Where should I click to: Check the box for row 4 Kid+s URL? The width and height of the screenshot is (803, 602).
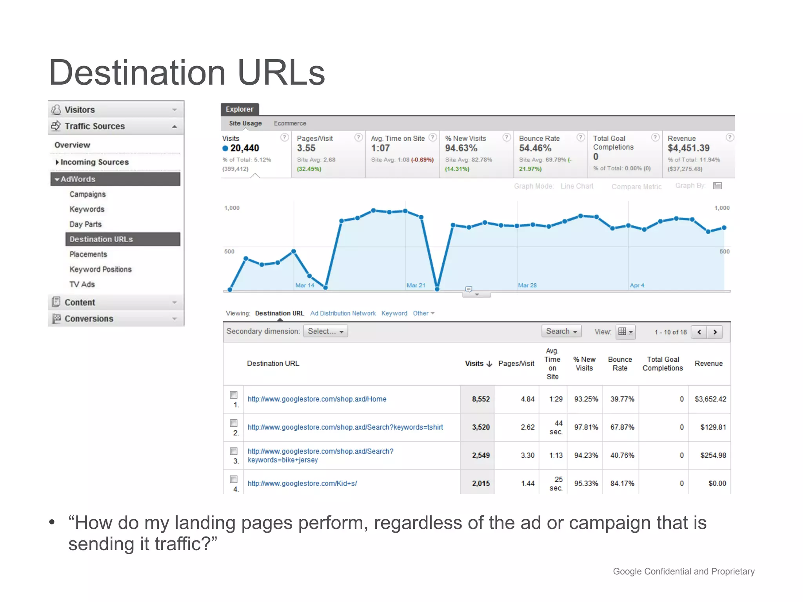[234, 479]
